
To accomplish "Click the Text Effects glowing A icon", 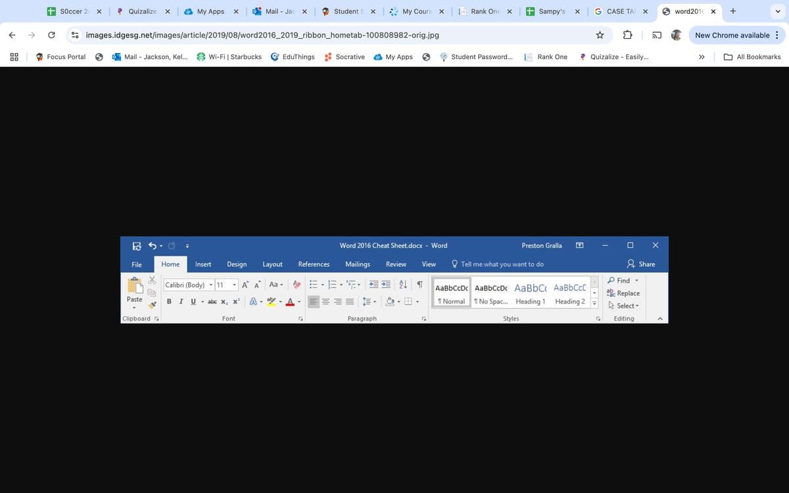I will (253, 302).
